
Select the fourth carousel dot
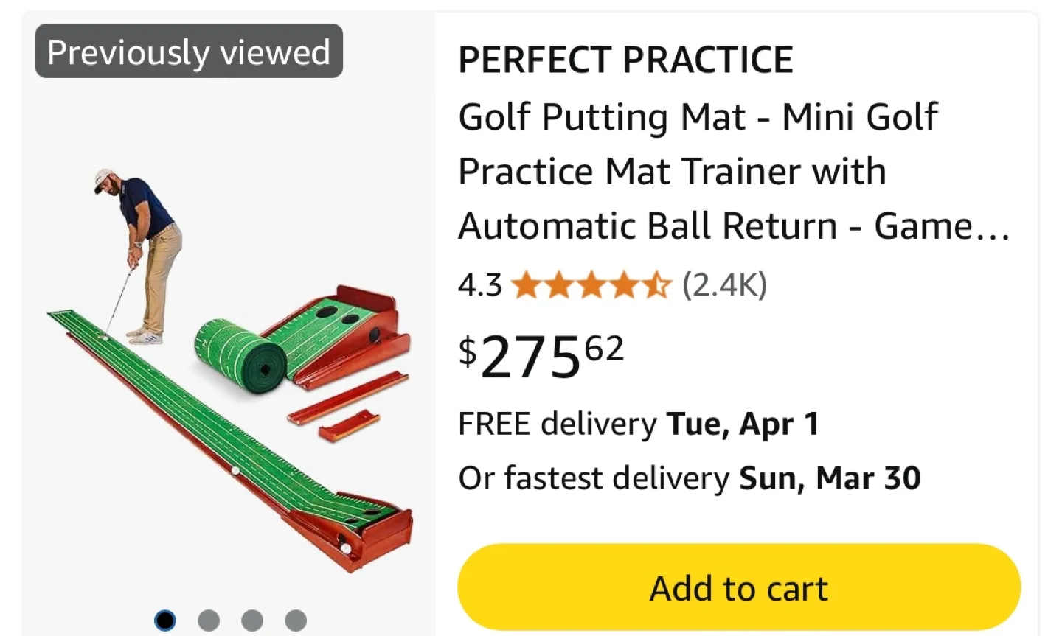point(296,620)
